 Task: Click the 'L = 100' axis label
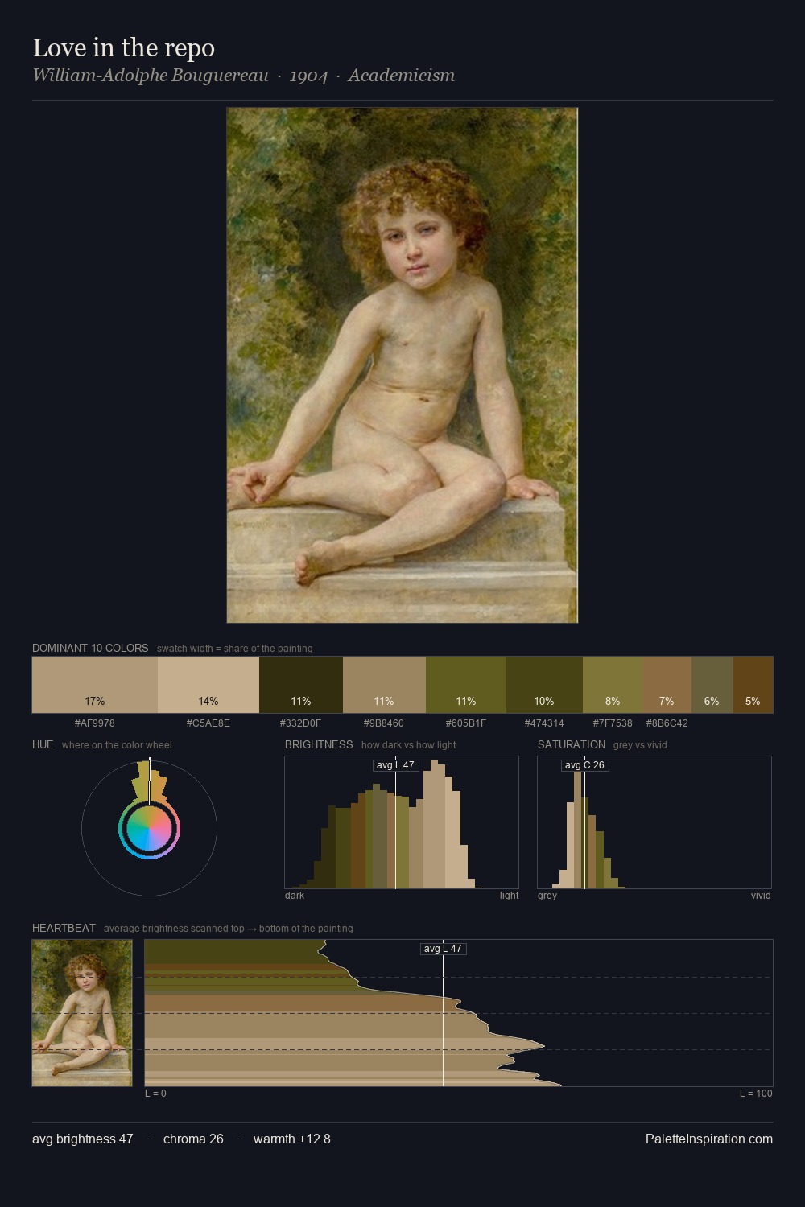pyautogui.click(x=756, y=1094)
